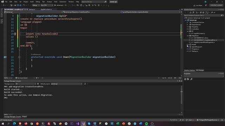
Task: Collapse the Down method fold marker at line 22
Action: coord(19,57)
